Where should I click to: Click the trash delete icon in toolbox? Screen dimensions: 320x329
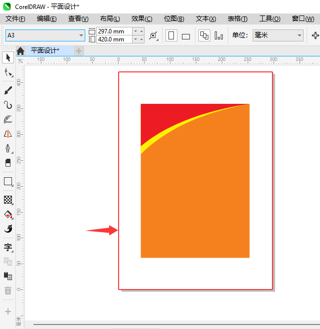[8, 291]
